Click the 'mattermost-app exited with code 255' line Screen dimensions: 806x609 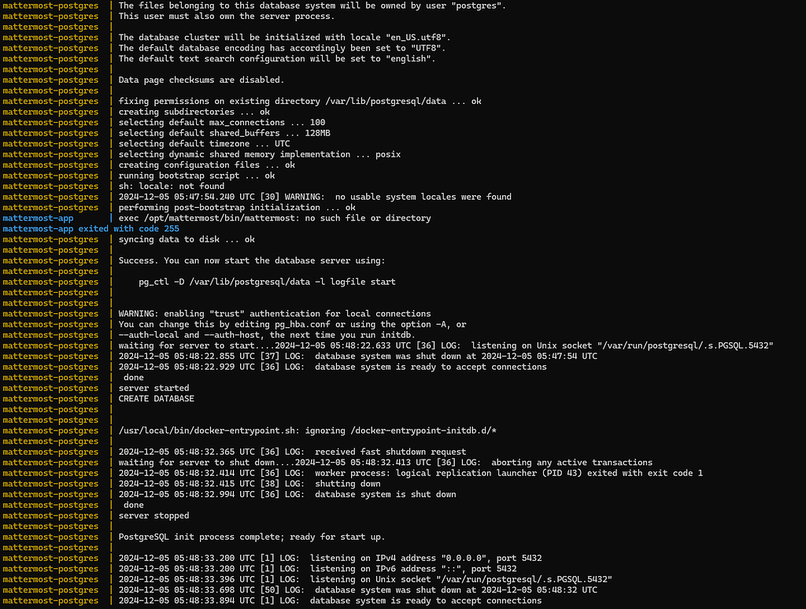coord(91,229)
